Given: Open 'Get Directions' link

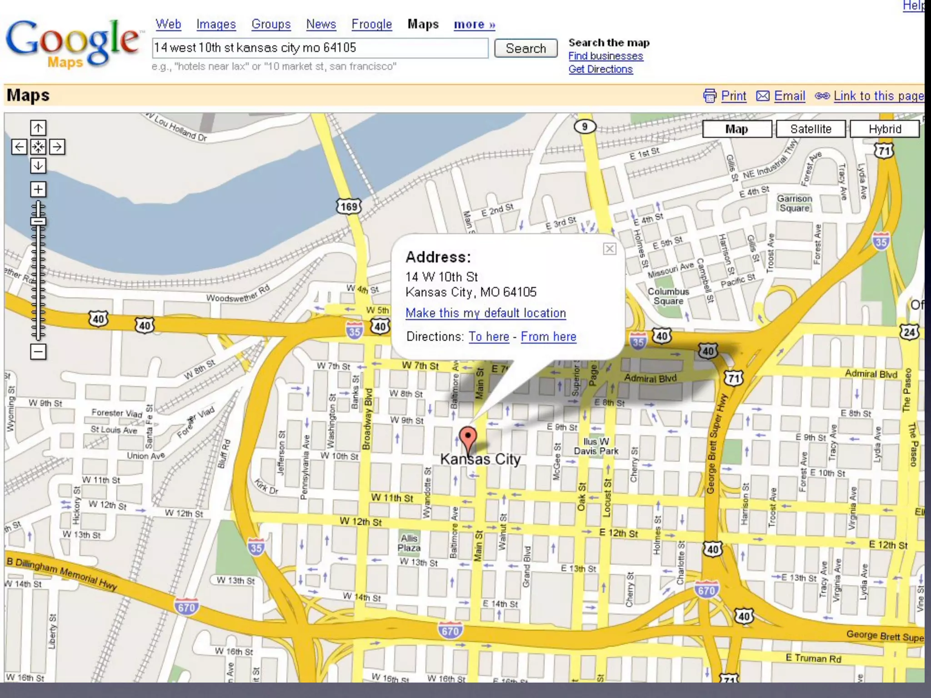Looking at the screenshot, I should click(x=600, y=69).
